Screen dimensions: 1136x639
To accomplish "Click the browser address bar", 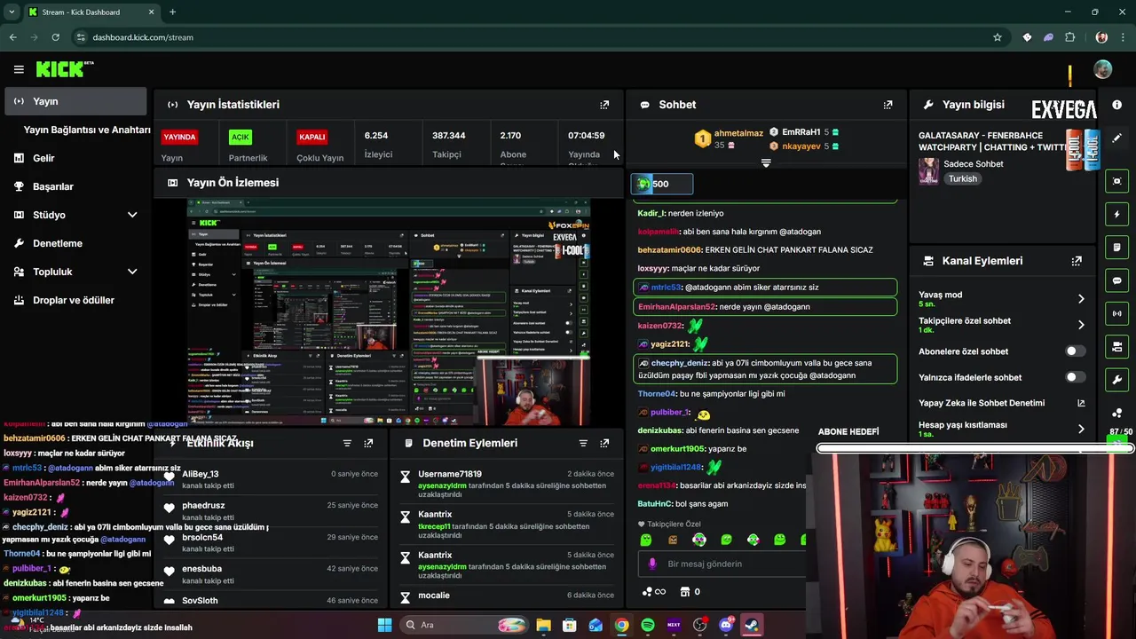I will 532,37.
